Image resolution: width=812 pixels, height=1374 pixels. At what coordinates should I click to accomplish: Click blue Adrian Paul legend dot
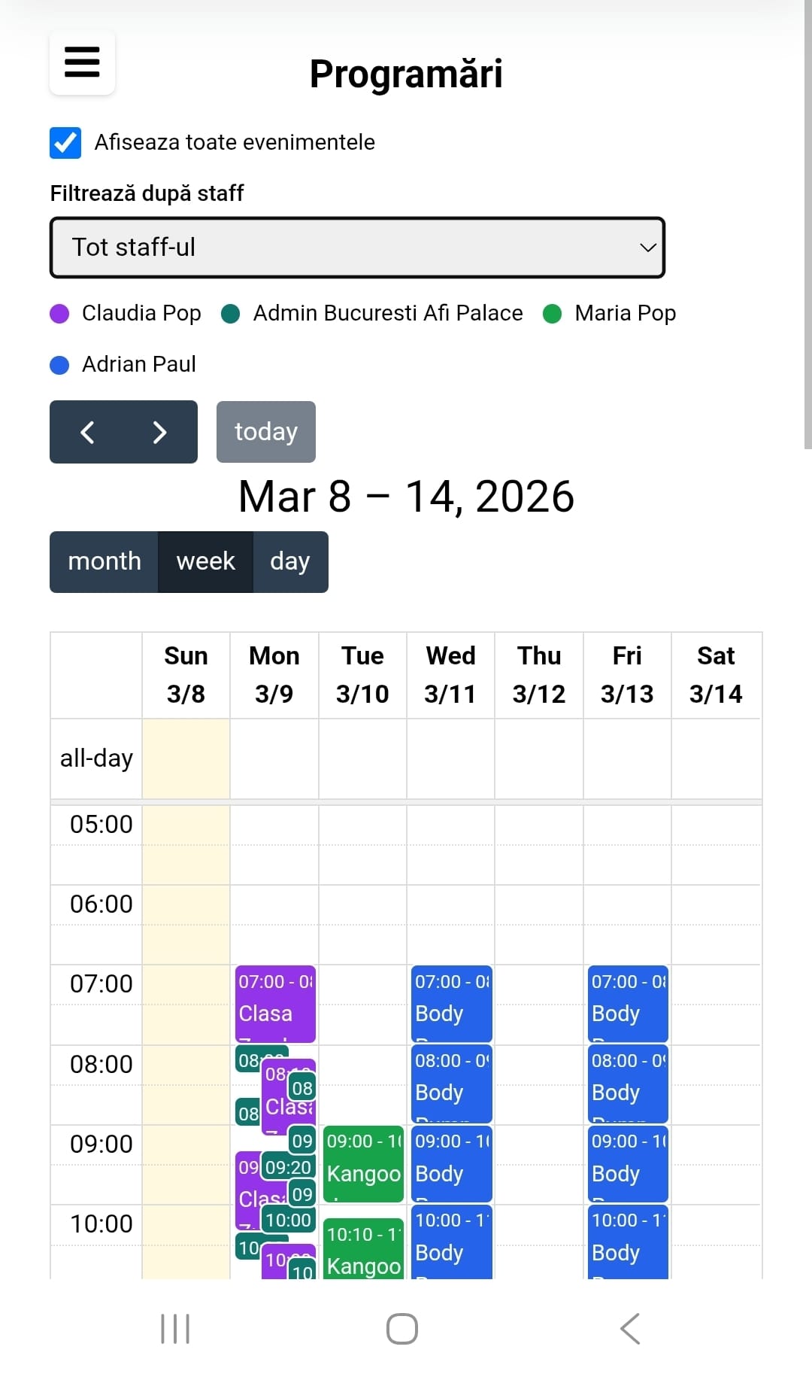click(x=59, y=365)
